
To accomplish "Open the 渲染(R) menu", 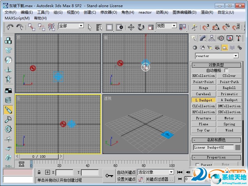I will click(207, 12).
